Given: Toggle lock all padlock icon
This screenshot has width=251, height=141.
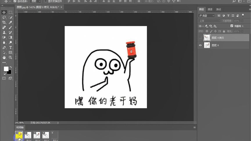Looking at the screenshot, I should point(224,31).
